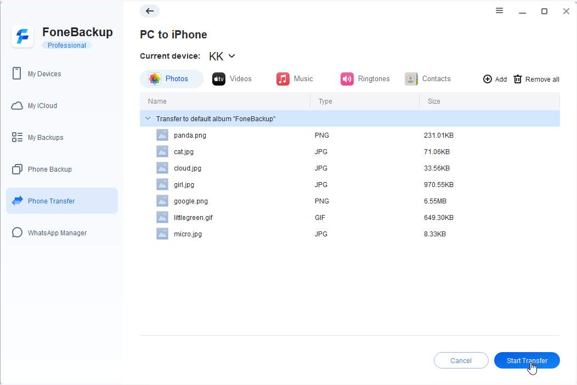577x385 pixels.
Task: Open My iCloud in sidebar
Action: click(62, 106)
